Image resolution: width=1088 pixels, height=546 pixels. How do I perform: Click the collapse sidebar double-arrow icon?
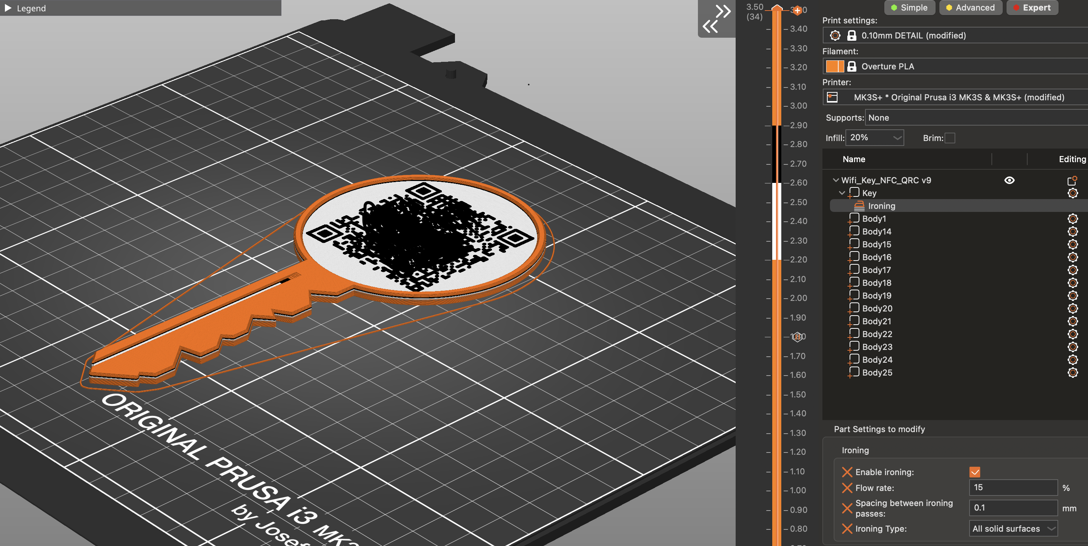tap(717, 18)
